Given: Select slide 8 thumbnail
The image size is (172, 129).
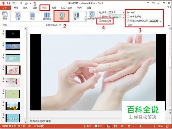Looking at the screenshot, I should point(13,118).
